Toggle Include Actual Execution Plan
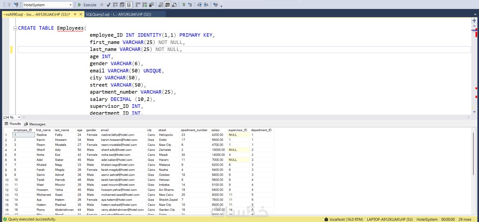The height and width of the screenshot is (222, 479). click(138, 5)
